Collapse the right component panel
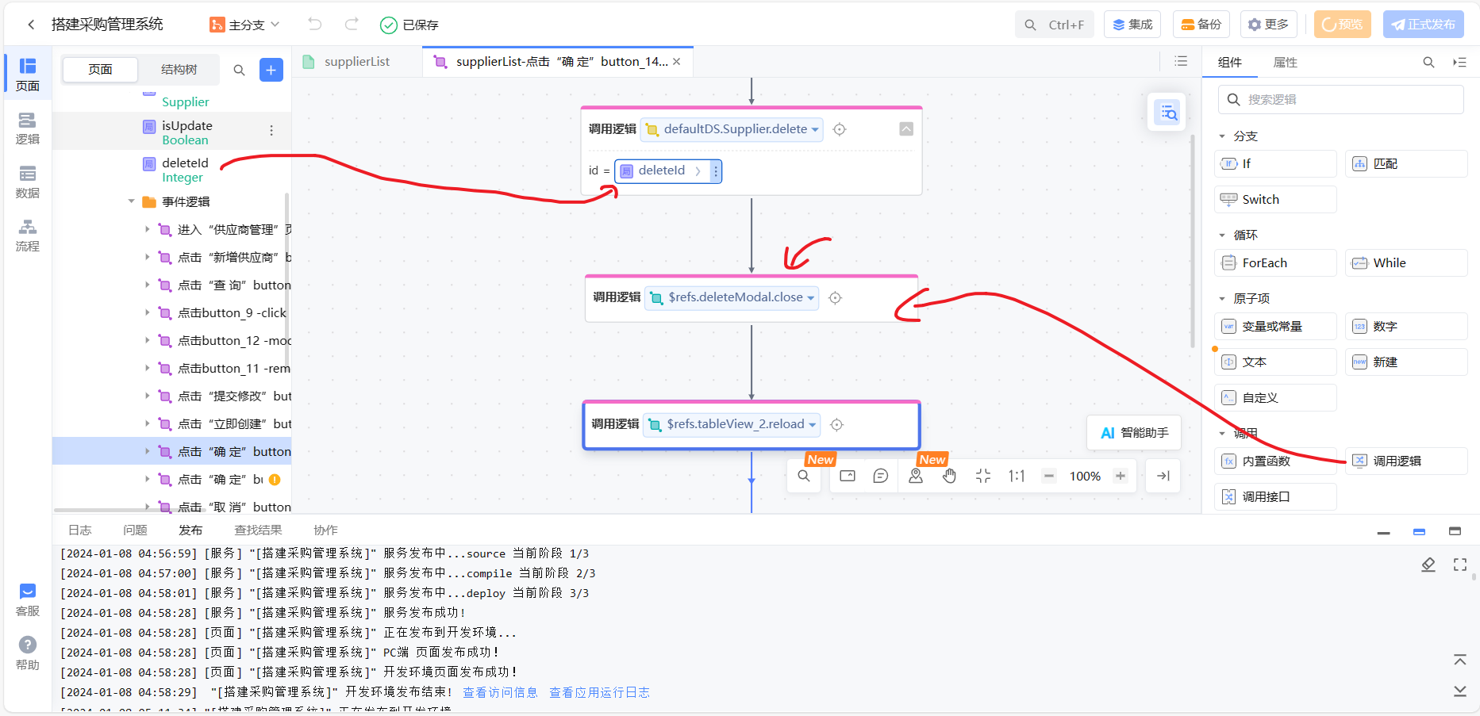This screenshot has height=716, width=1480. click(x=1459, y=62)
